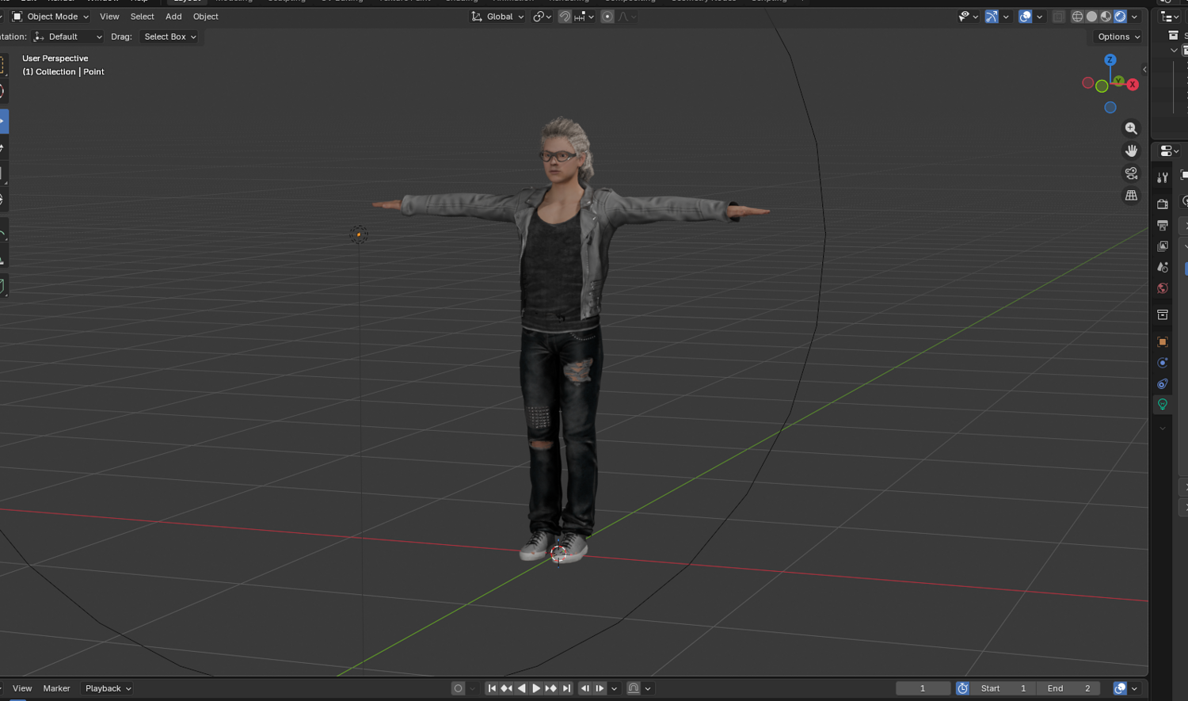
Task: Open the Physics properties tab
Action: tap(1163, 363)
